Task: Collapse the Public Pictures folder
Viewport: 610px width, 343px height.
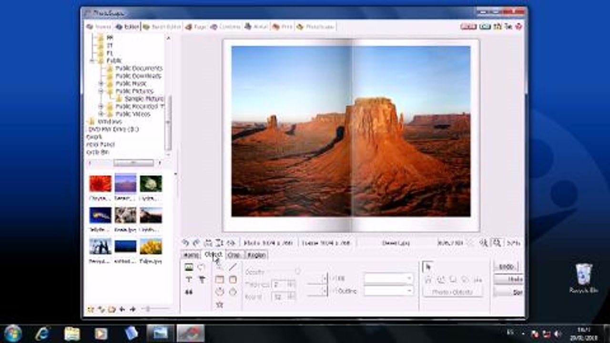Action: pos(101,91)
